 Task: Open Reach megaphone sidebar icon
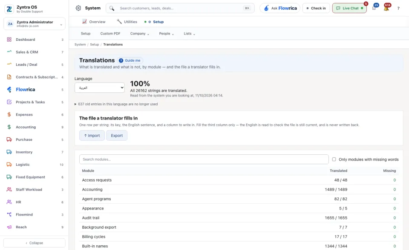pos(9,227)
